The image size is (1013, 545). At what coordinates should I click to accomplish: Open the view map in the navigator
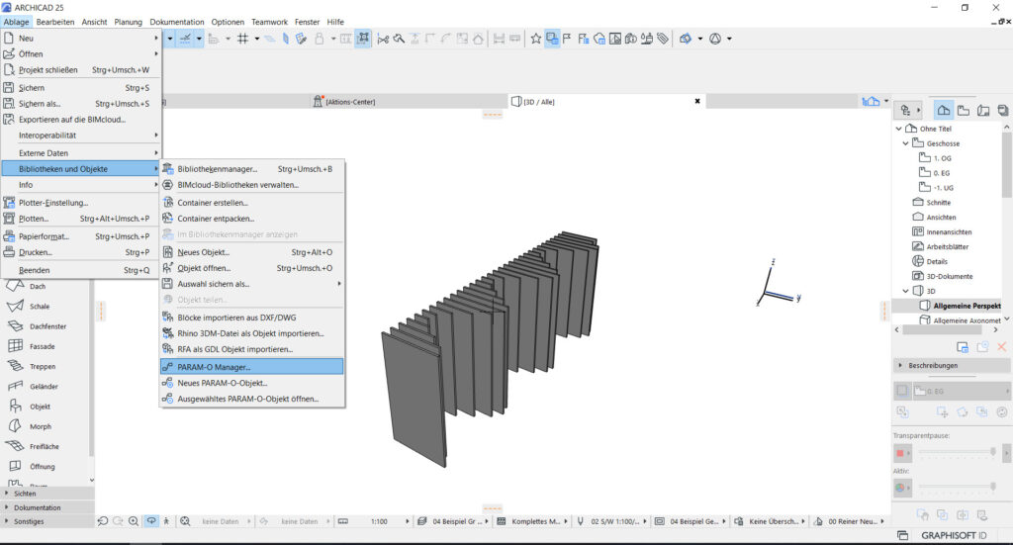[964, 110]
